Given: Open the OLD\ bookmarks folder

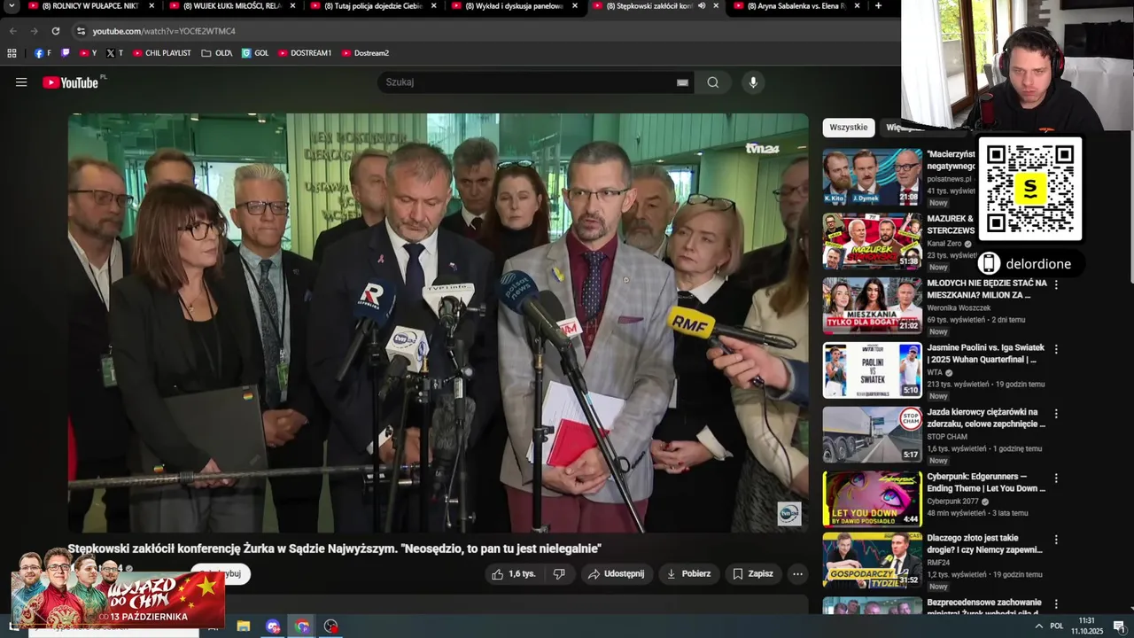Looking at the screenshot, I should click(x=217, y=53).
